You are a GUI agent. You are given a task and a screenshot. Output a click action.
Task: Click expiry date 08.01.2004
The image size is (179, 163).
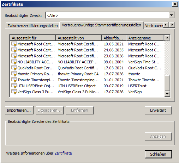tap(114, 62)
